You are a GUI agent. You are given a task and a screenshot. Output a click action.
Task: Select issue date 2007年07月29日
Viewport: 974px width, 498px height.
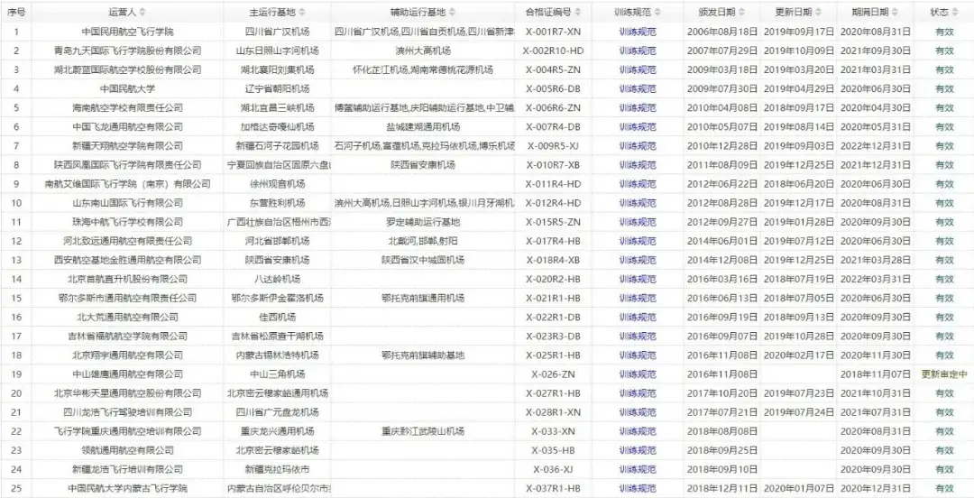(721, 51)
